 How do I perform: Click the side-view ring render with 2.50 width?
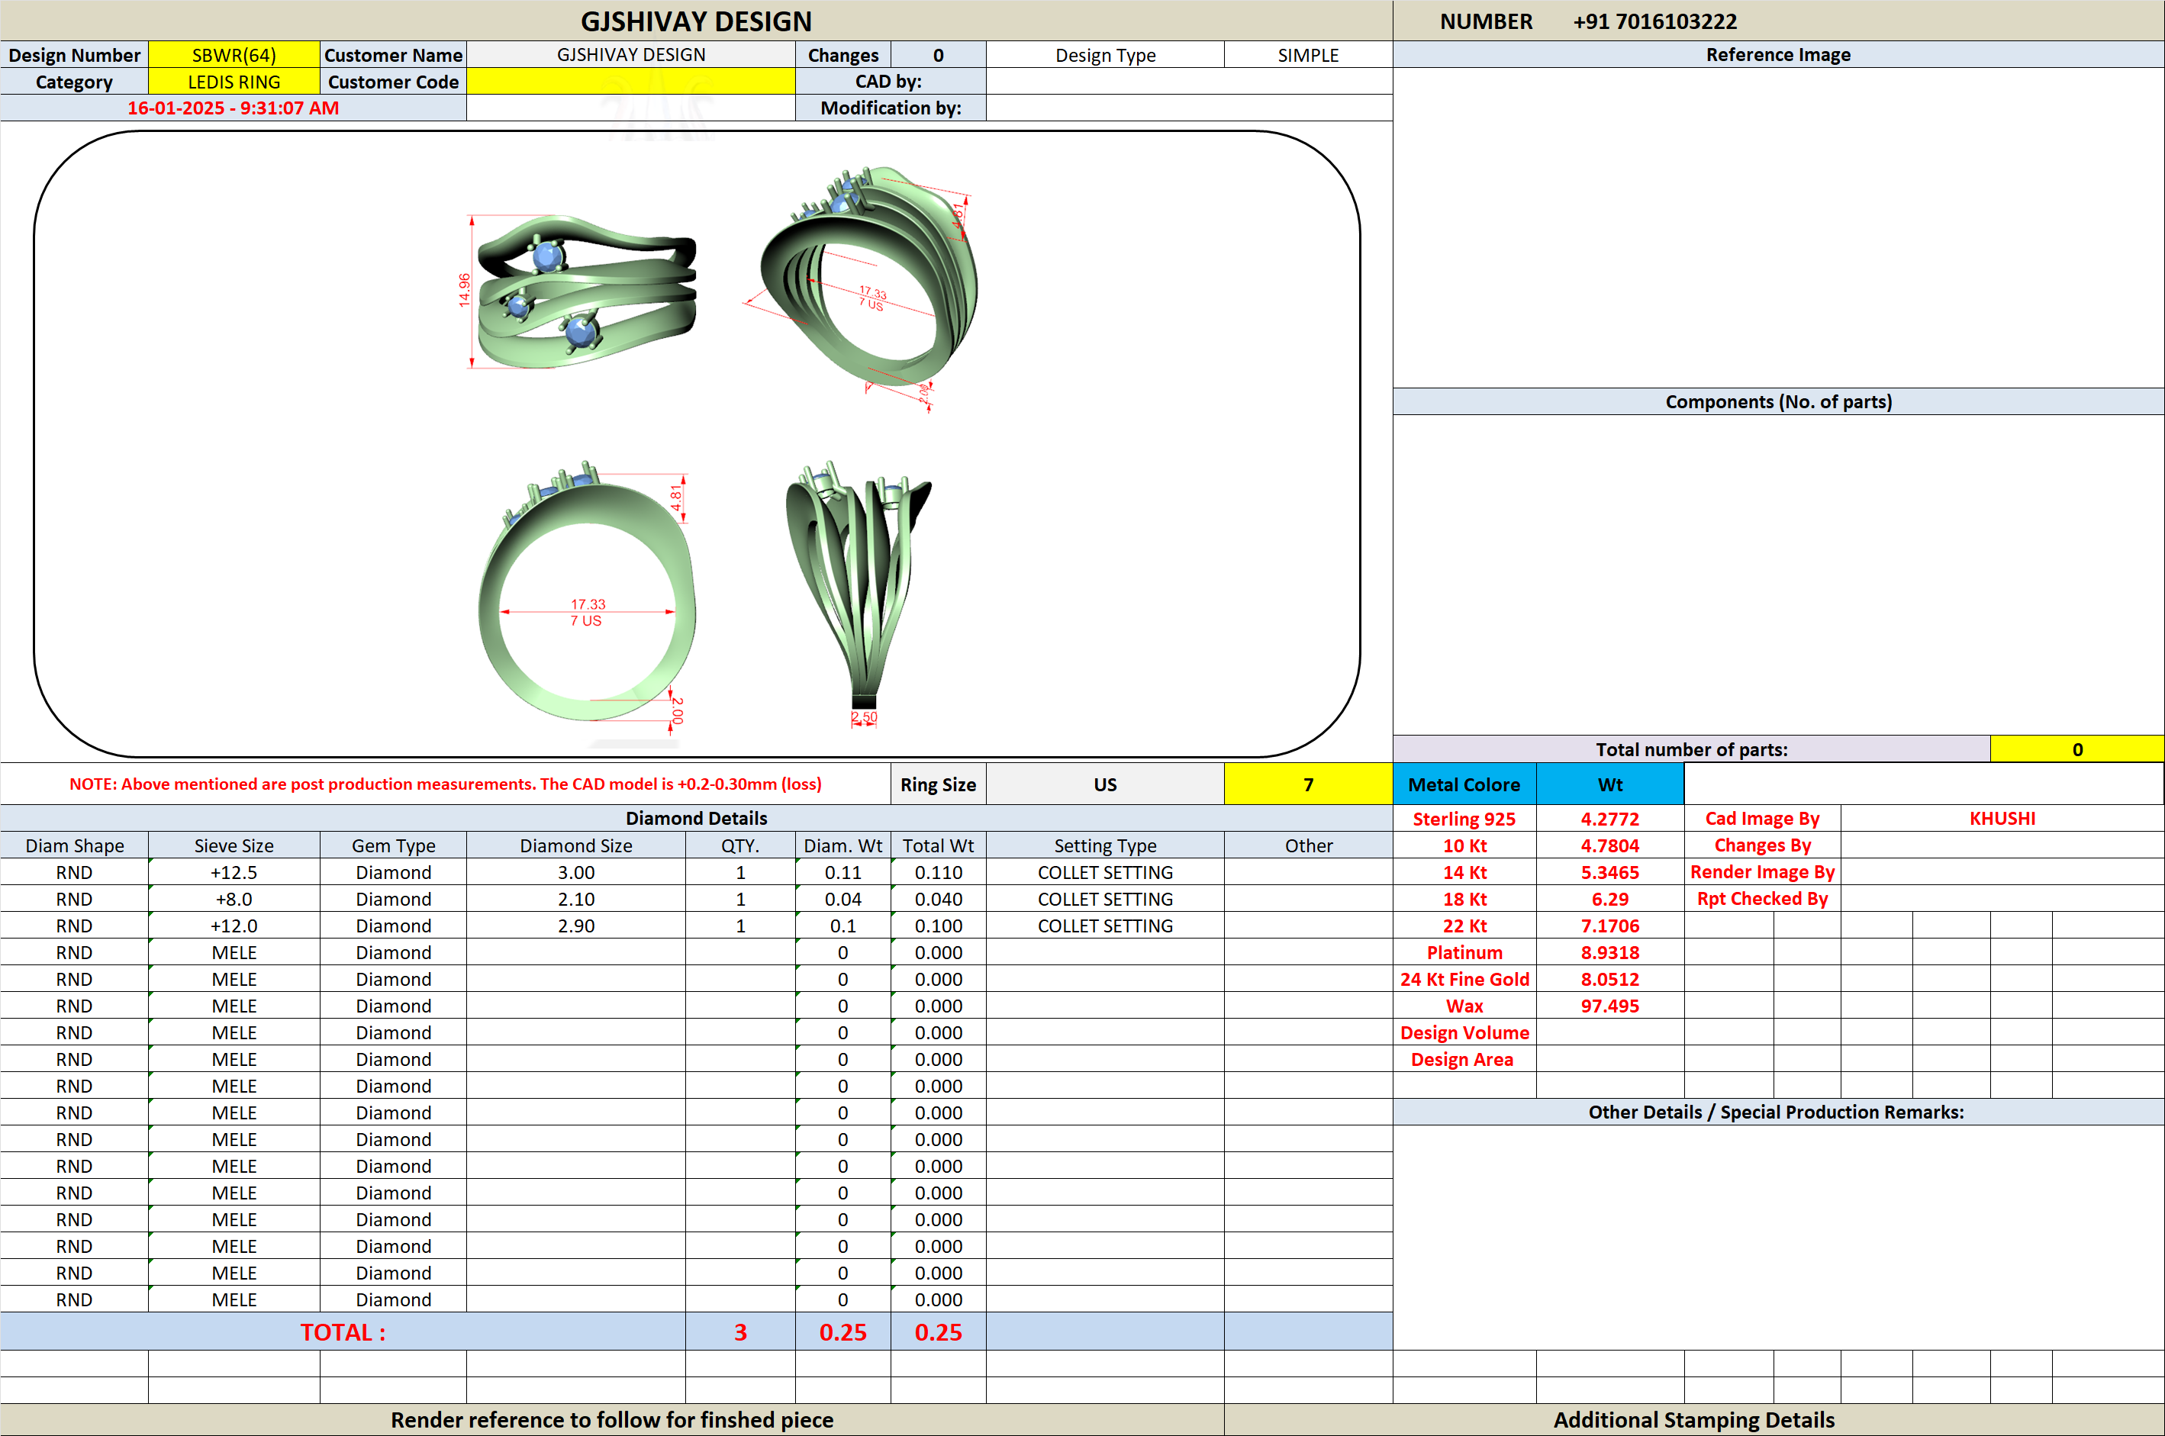(859, 594)
